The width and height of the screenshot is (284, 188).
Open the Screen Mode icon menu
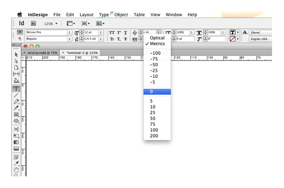86,23
